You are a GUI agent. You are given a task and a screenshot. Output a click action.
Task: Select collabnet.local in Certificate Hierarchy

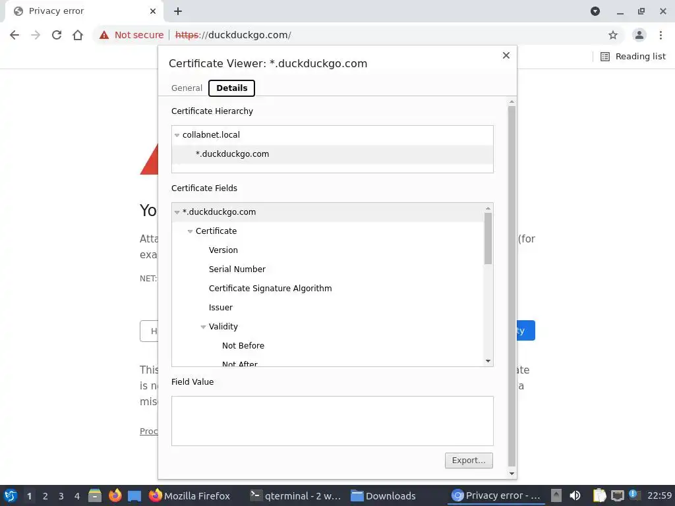click(x=332, y=135)
